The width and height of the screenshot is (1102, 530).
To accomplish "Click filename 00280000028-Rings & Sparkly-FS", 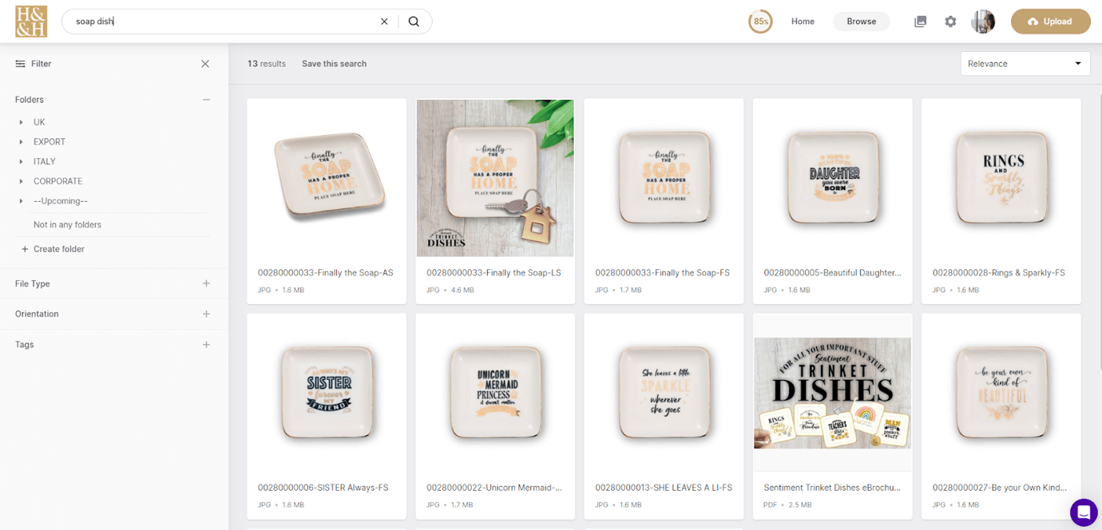I will pos(998,273).
